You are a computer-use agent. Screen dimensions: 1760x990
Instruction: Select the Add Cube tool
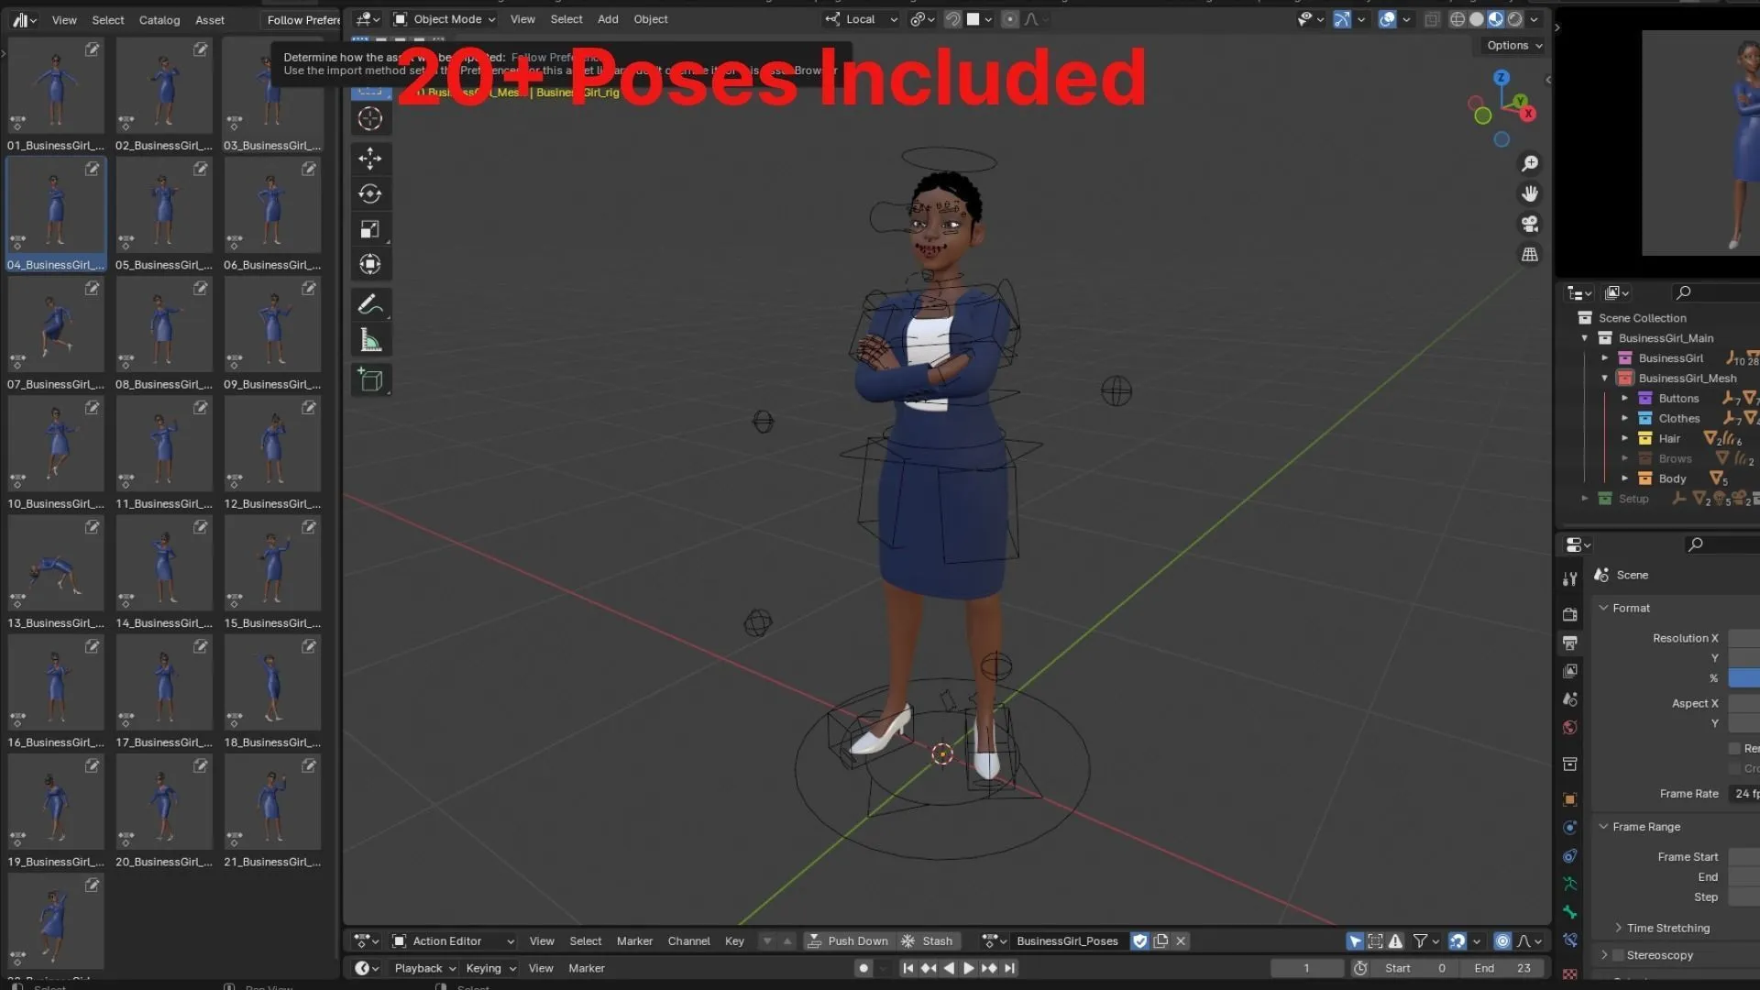[371, 379]
